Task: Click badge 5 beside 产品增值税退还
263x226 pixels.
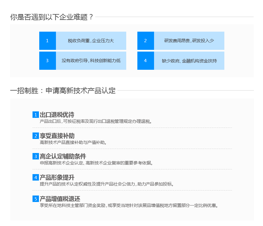Action: (35, 199)
